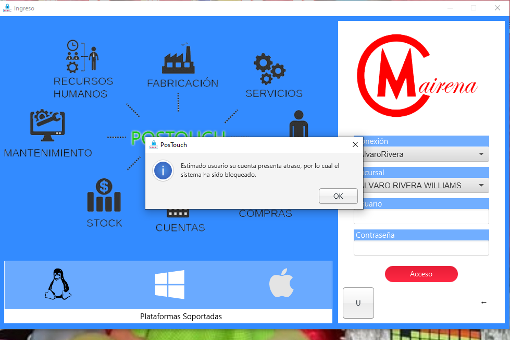
Task: Click the Compras label
Action: [265, 214]
